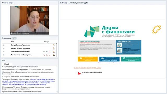This screenshot has height=94, width=167.
Task: Click the orange puzzle piece icon on slide
Action: pyautogui.click(x=157, y=30)
